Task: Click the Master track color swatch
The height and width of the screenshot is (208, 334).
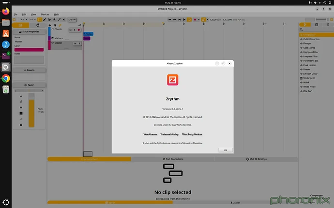Action: click(x=29, y=50)
